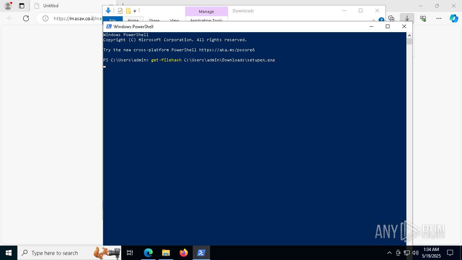Viewport: 462px width, 260px height.
Task: Maximize the Windows PowerShell window
Action: (388, 26)
